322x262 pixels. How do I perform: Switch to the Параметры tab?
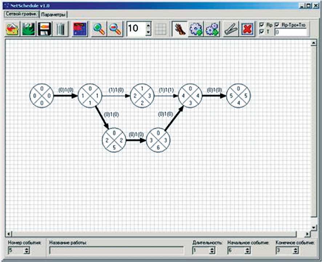(x=53, y=15)
